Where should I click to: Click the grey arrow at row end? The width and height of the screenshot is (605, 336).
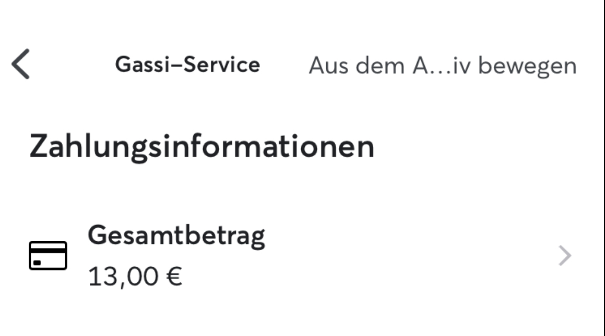(x=565, y=256)
